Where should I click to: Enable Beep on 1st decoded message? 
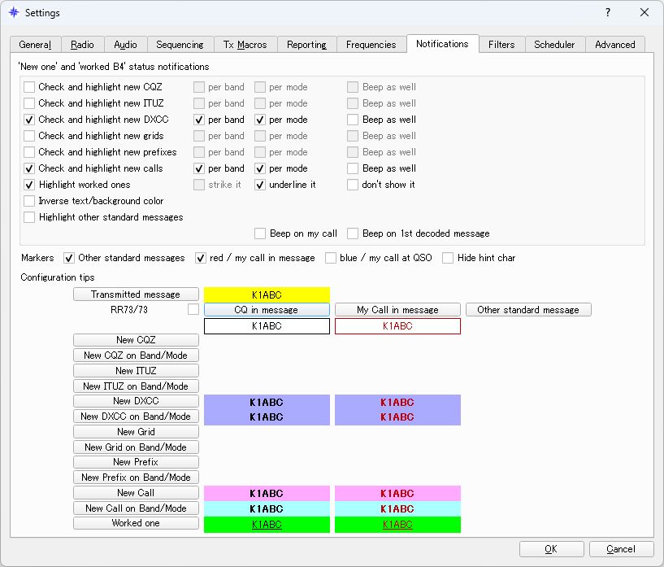pos(353,233)
